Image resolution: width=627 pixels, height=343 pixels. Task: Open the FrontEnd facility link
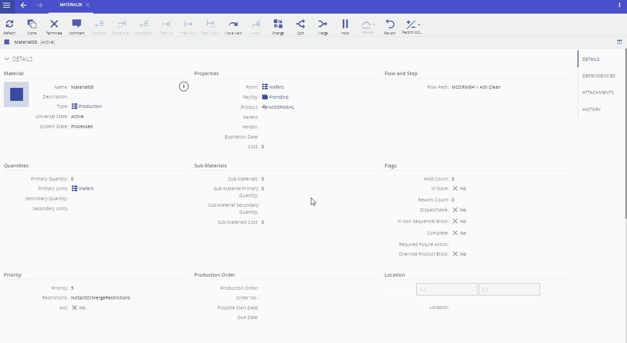(x=278, y=97)
